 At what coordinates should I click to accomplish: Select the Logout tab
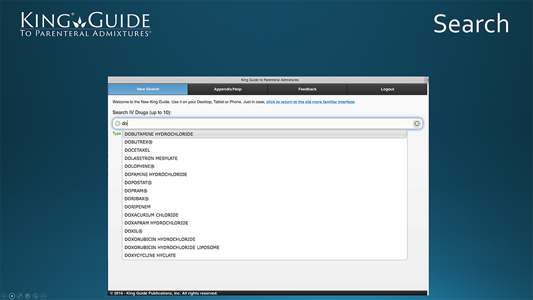[x=387, y=89]
